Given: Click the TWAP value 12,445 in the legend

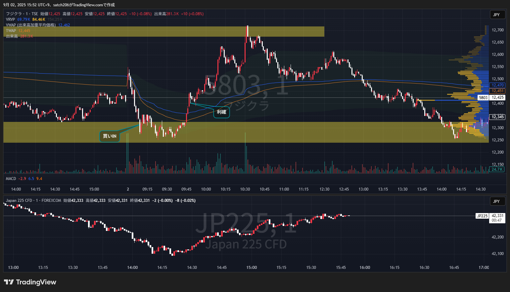Looking at the screenshot, I should point(24,31).
